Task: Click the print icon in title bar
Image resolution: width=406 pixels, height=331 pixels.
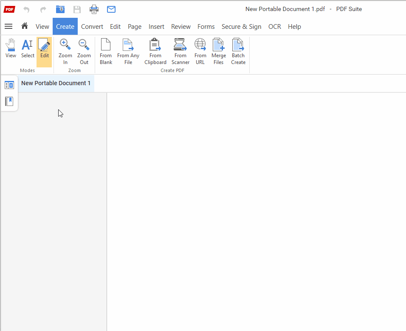Action: [94, 9]
